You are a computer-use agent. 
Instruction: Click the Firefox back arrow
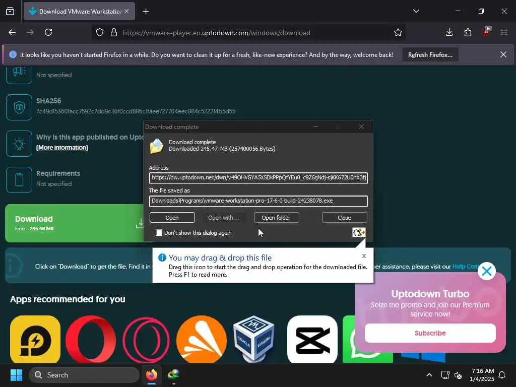pos(12,33)
